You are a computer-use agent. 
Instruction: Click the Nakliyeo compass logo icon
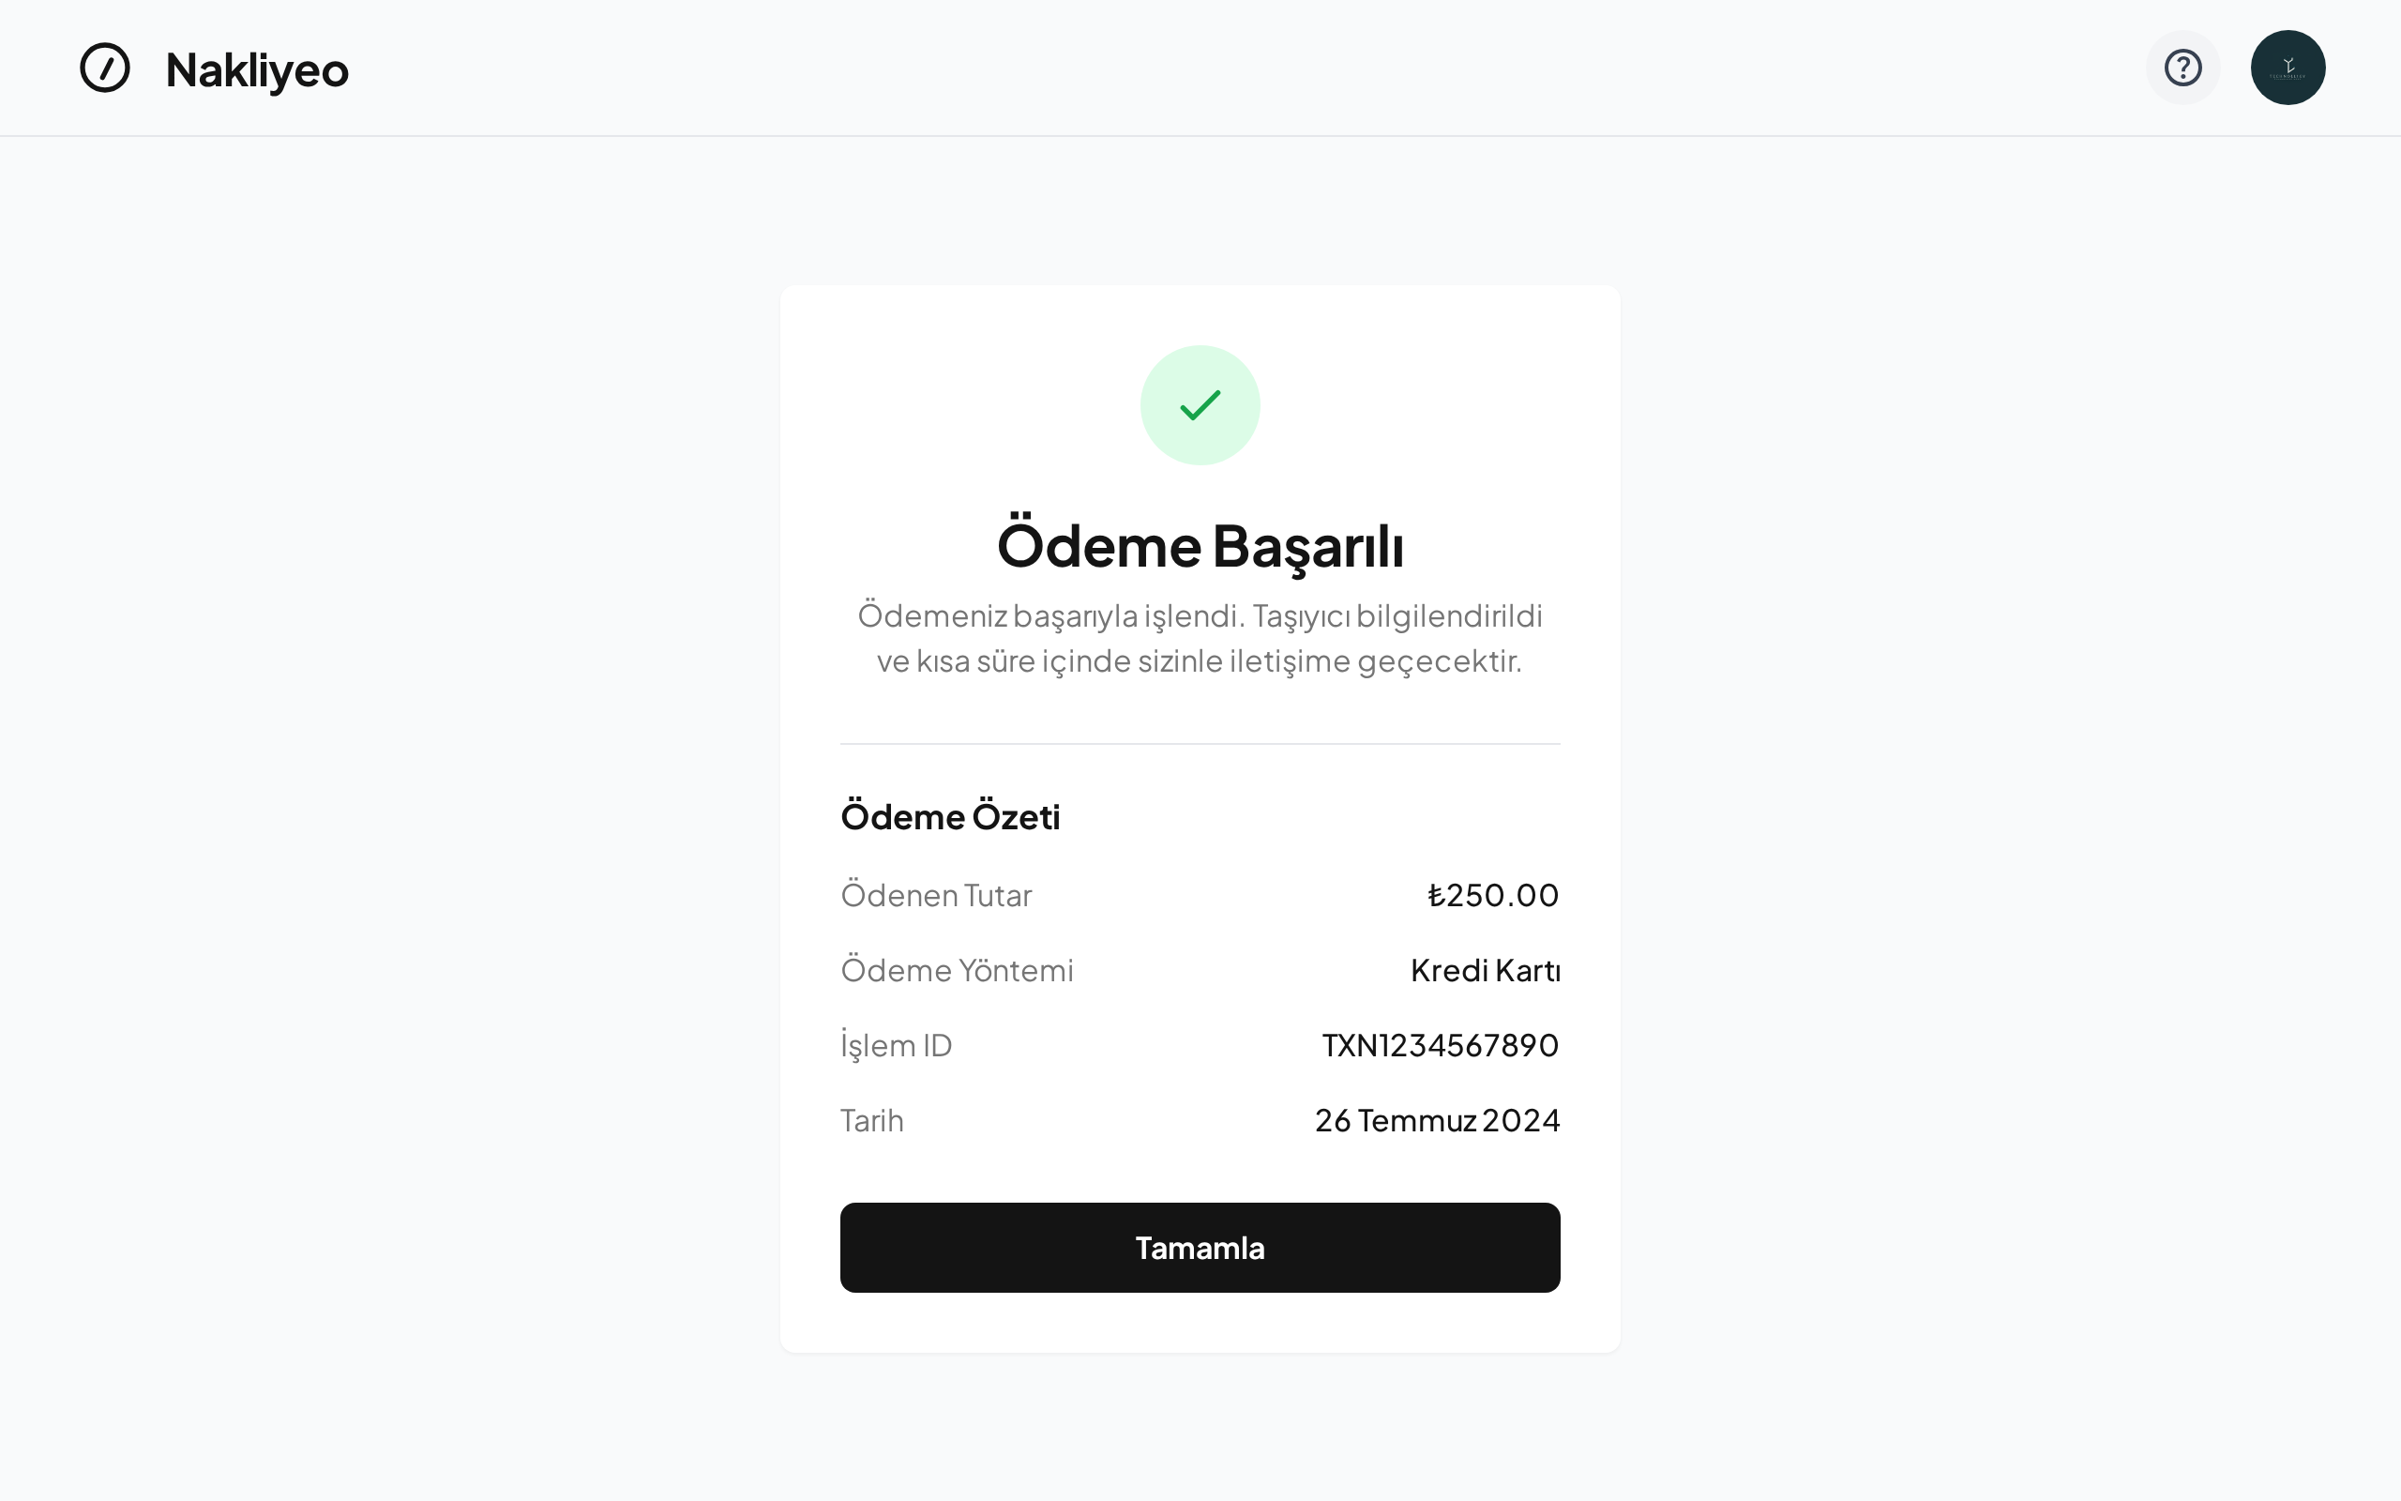point(105,68)
